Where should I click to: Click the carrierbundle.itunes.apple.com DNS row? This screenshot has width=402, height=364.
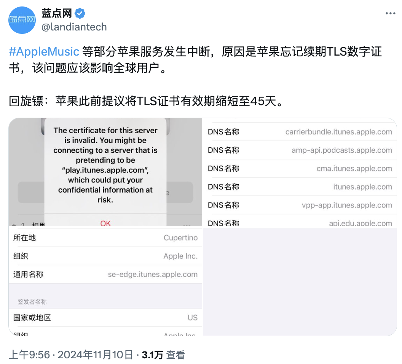pos(300,132)
